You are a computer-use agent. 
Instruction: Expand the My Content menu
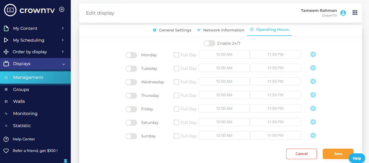point(25,28)
